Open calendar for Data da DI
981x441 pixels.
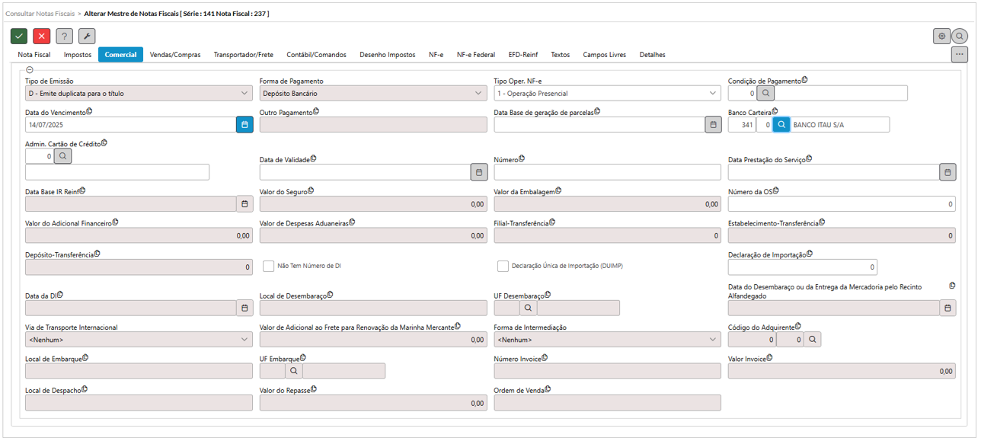(244, 308)
